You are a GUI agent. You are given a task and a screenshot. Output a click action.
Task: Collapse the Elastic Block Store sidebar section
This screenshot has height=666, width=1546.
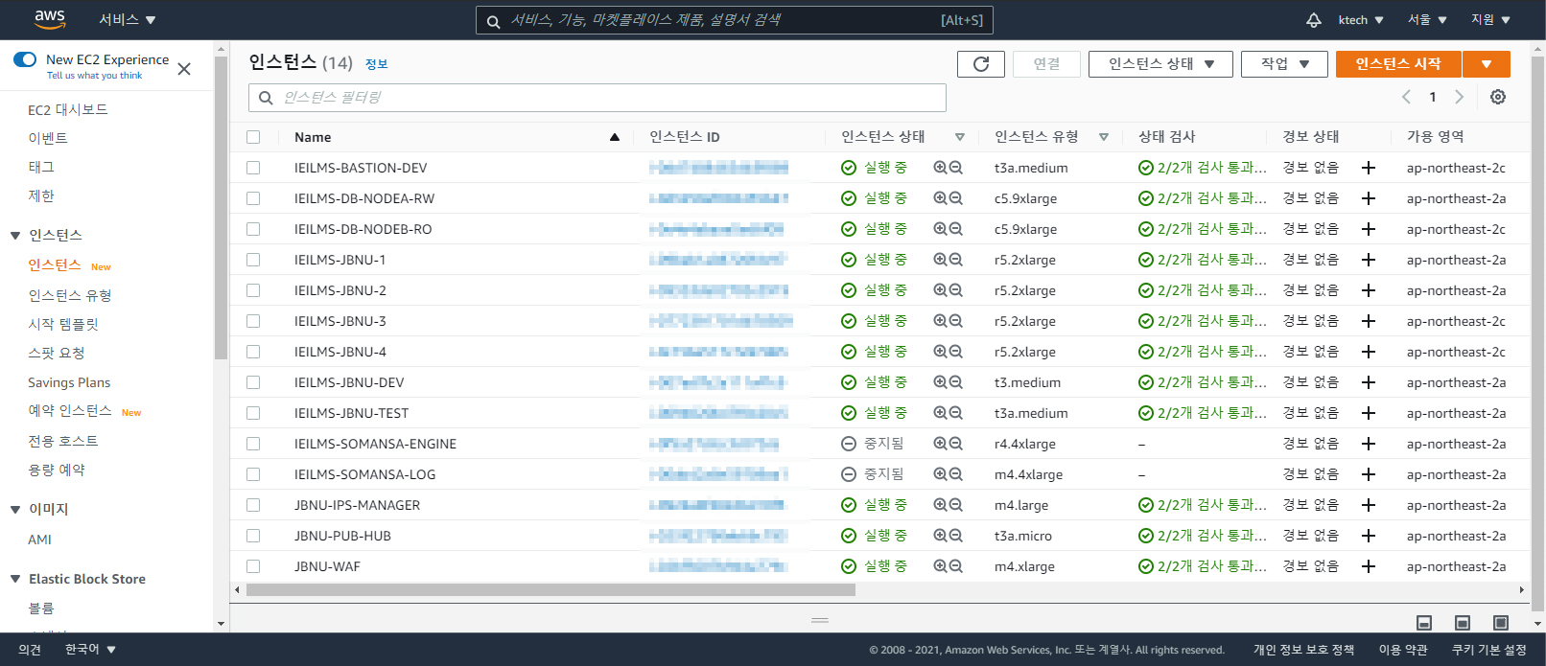click(x=15, y=579)
